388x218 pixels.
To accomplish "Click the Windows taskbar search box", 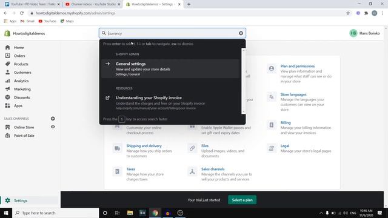I will (55, 213).
